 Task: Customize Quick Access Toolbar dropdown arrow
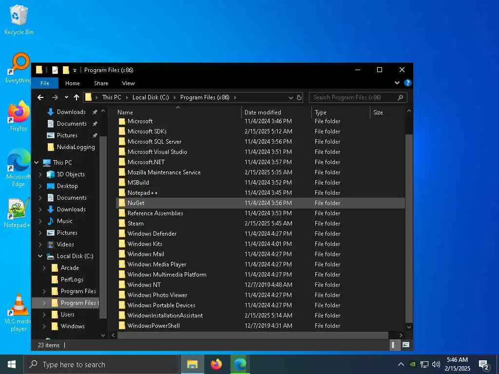(75, 70)
